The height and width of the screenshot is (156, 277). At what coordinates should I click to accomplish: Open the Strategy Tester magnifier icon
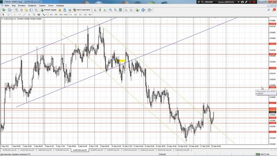click(x=36, y=10)
